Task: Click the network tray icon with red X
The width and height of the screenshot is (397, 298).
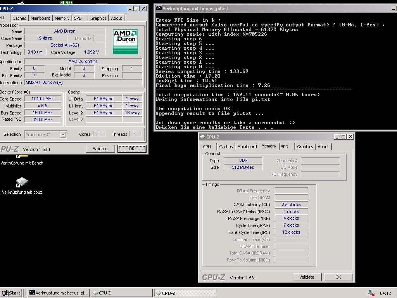Action: [371, 293]
